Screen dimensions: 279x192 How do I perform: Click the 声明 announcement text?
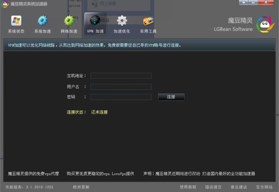pyautogui.click(x=199, y=174)
